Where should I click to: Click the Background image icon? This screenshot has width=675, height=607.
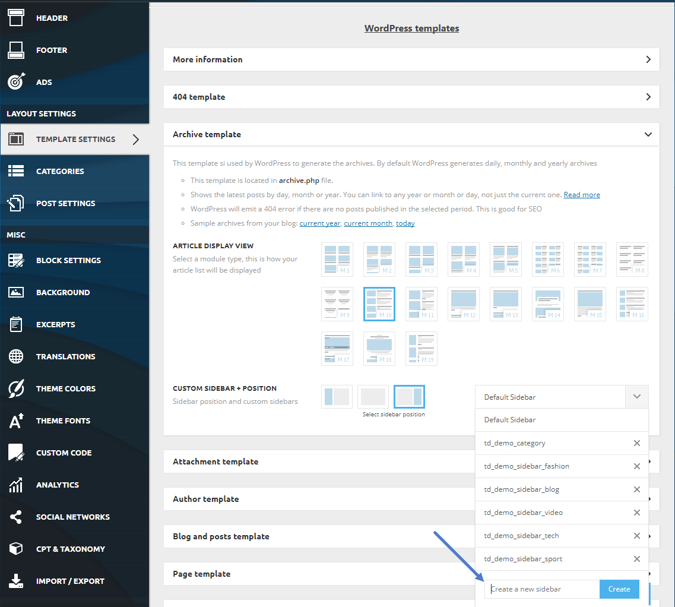coord(16,293)
